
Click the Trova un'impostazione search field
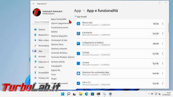[x=41, y=22]
